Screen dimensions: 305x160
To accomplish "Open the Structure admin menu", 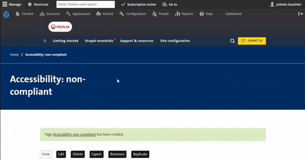I will pos(50,14).
